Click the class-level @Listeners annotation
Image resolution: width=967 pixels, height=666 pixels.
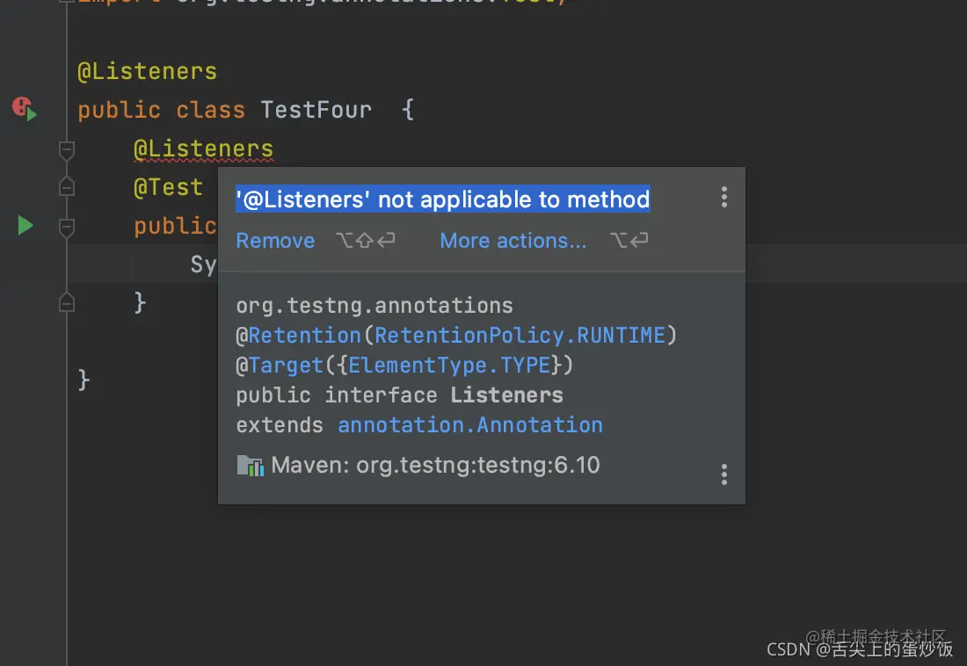(x=148, y=71)
